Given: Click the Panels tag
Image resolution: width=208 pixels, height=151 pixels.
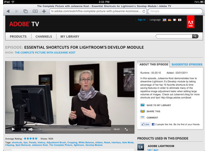Looking at the screenshot, I should click(32, 143).
